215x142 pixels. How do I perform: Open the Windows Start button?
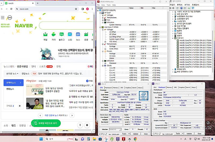pyautogui.click(x=41, y=139)
